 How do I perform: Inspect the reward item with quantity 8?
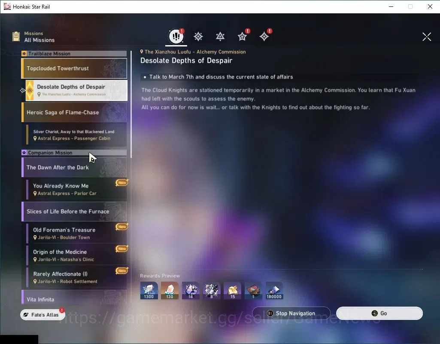pos(212,291)
